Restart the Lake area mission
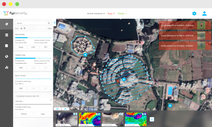Screen dimensions: 212x127 pos(24,114)
